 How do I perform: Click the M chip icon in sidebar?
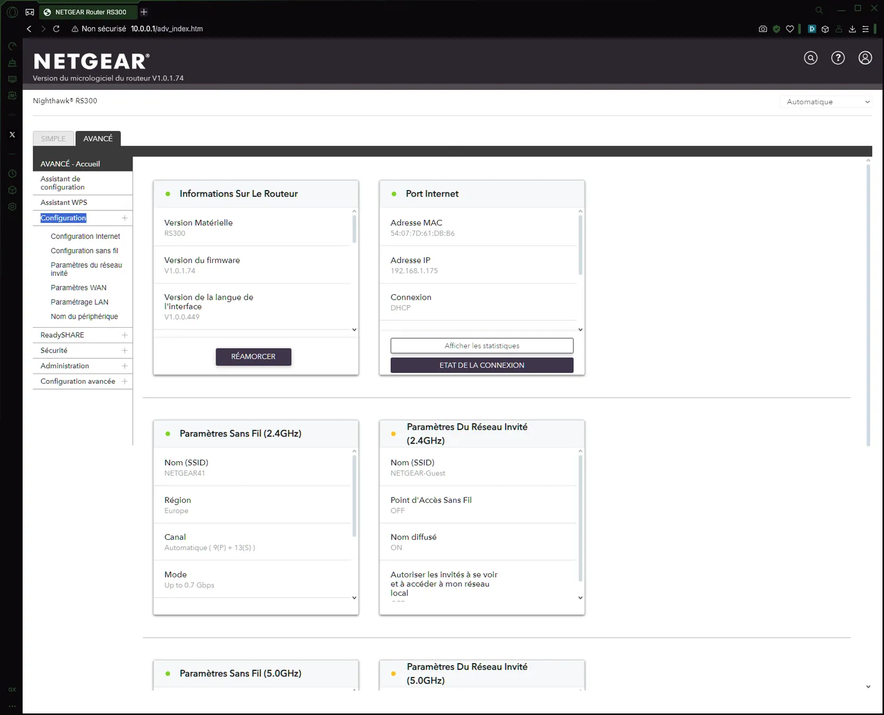click(x=12, y=95)
